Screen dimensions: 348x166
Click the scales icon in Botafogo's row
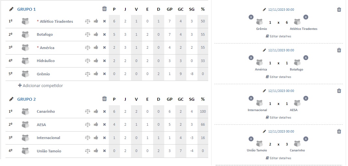point(88,34)
